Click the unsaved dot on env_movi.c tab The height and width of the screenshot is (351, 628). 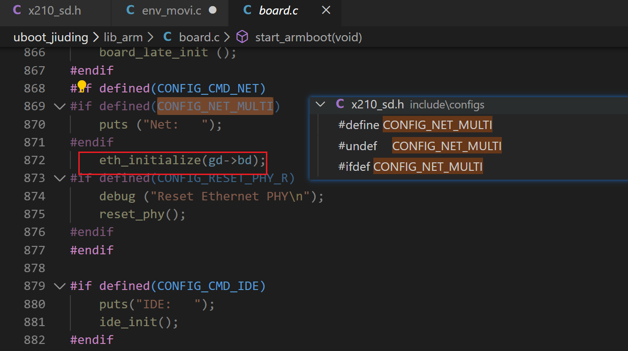[x=212, y=10]
